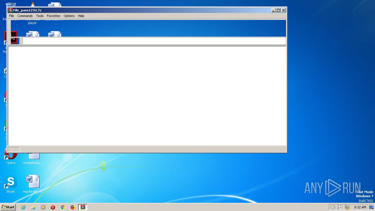Open the Start menu
This screenshot has width=375, height=211.
pos(8,207)
